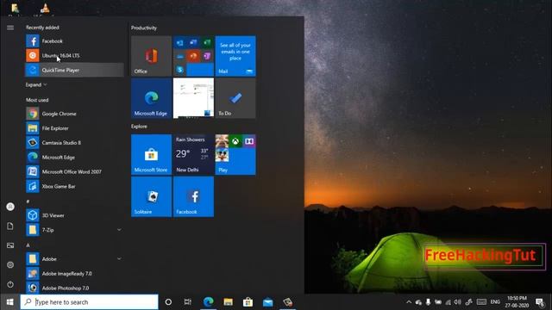This screenshot has height=310, width=552.
Task: Click the # index header in app list
Action: tap(28, 201)
